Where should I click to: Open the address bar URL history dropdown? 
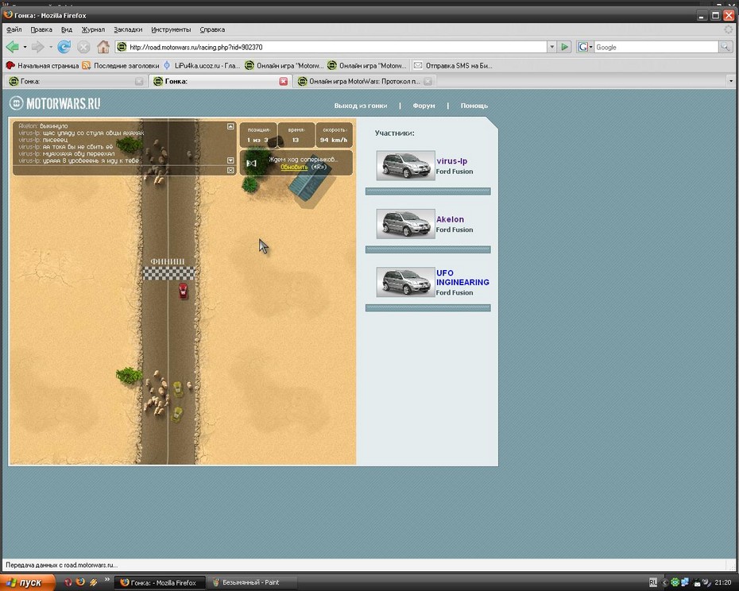[552, 47]
